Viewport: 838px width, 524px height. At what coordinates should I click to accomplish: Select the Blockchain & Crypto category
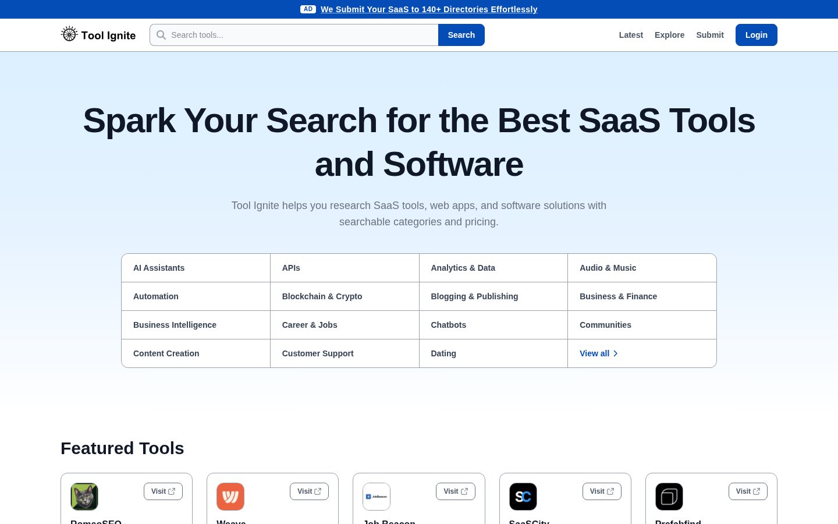(x=345, y=296)
